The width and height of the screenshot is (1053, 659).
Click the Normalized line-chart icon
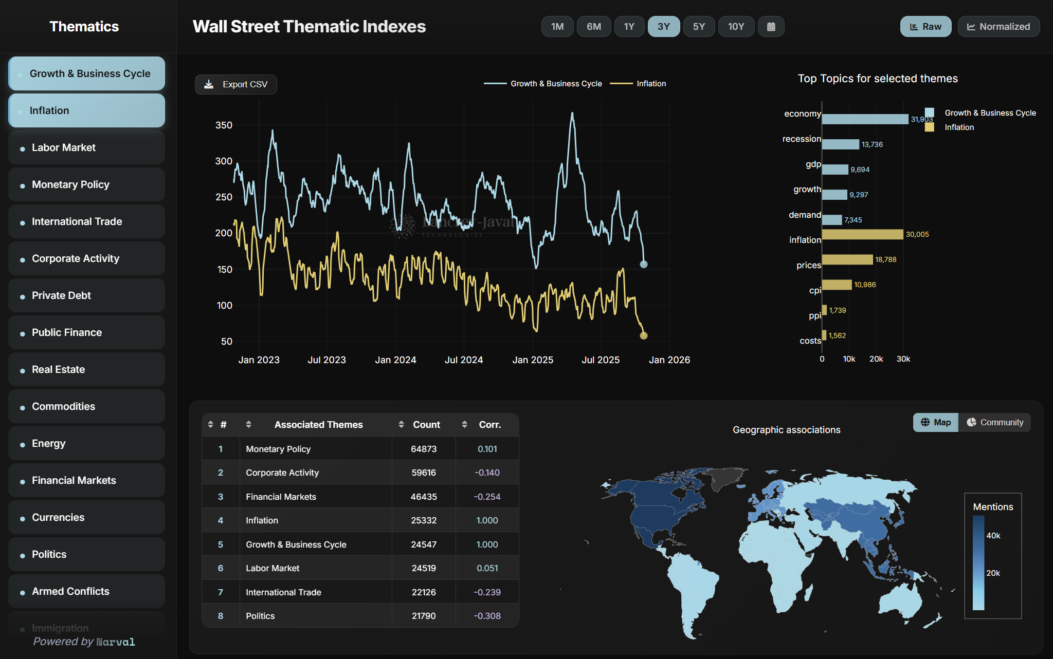coord(971,27)
